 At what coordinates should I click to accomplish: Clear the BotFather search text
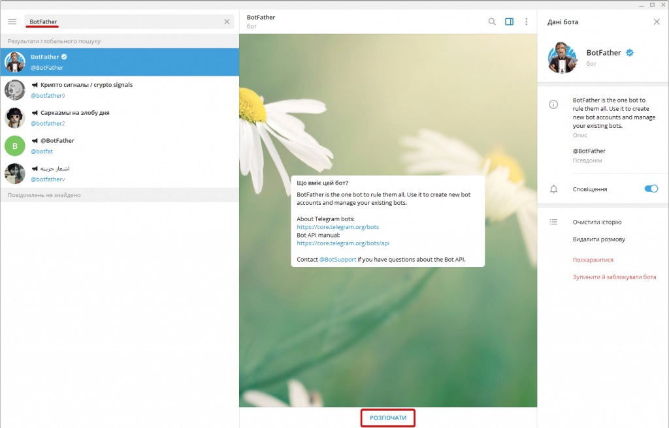[x=227, y=22]
